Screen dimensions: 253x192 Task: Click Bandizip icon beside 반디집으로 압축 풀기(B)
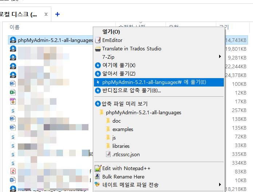[98, 91]
